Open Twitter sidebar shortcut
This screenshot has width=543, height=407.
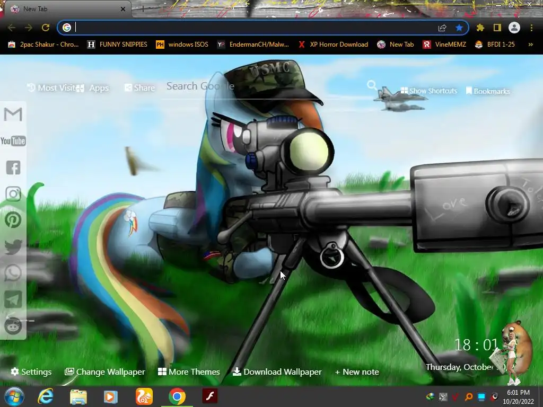click(x=13, y=247)
